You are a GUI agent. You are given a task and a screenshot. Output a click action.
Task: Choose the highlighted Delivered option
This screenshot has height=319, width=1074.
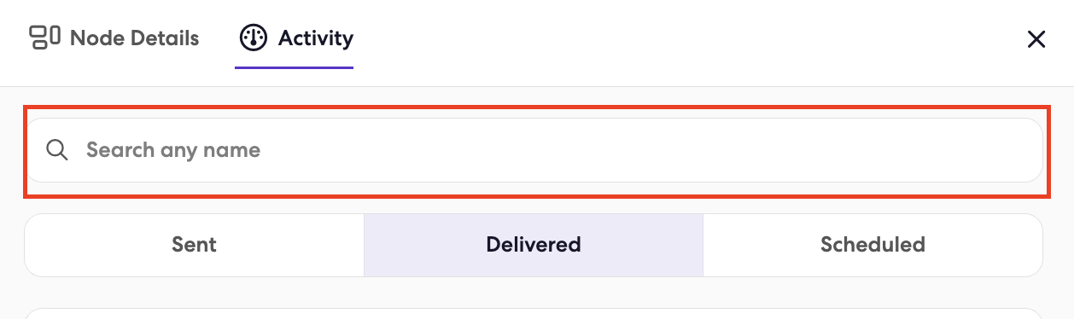534,245
